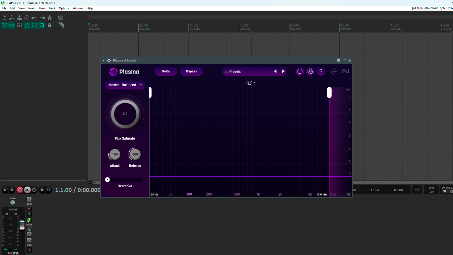Click the Attack knob

coord(115,154)
